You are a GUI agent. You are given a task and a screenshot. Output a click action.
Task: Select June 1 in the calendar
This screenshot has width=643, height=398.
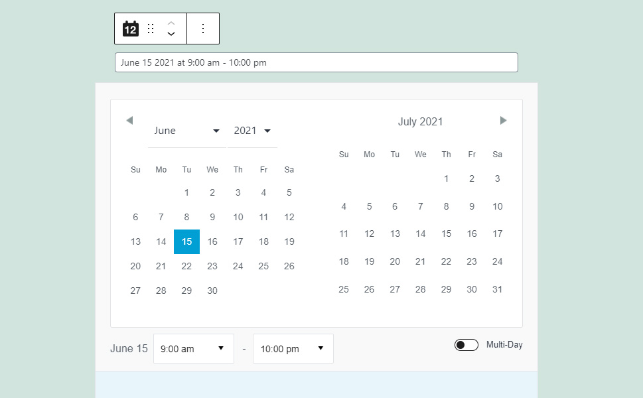[186, 192]
